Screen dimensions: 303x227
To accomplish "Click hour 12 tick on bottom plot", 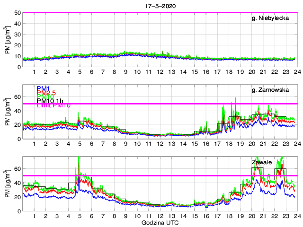I will pyautogui.click(x=159, y=216).
